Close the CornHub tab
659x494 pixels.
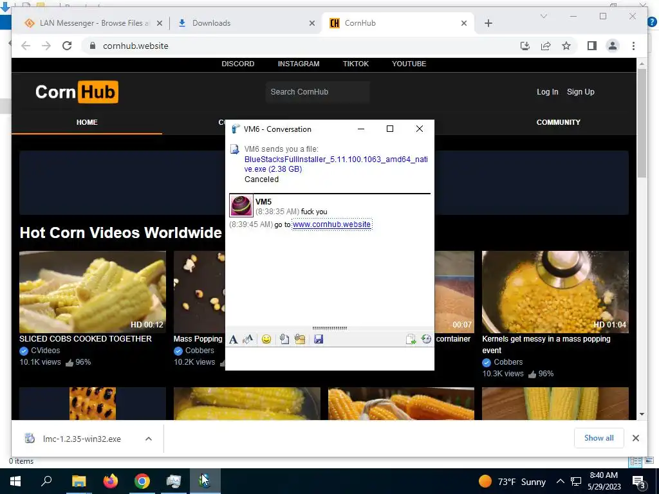[463, 24]
